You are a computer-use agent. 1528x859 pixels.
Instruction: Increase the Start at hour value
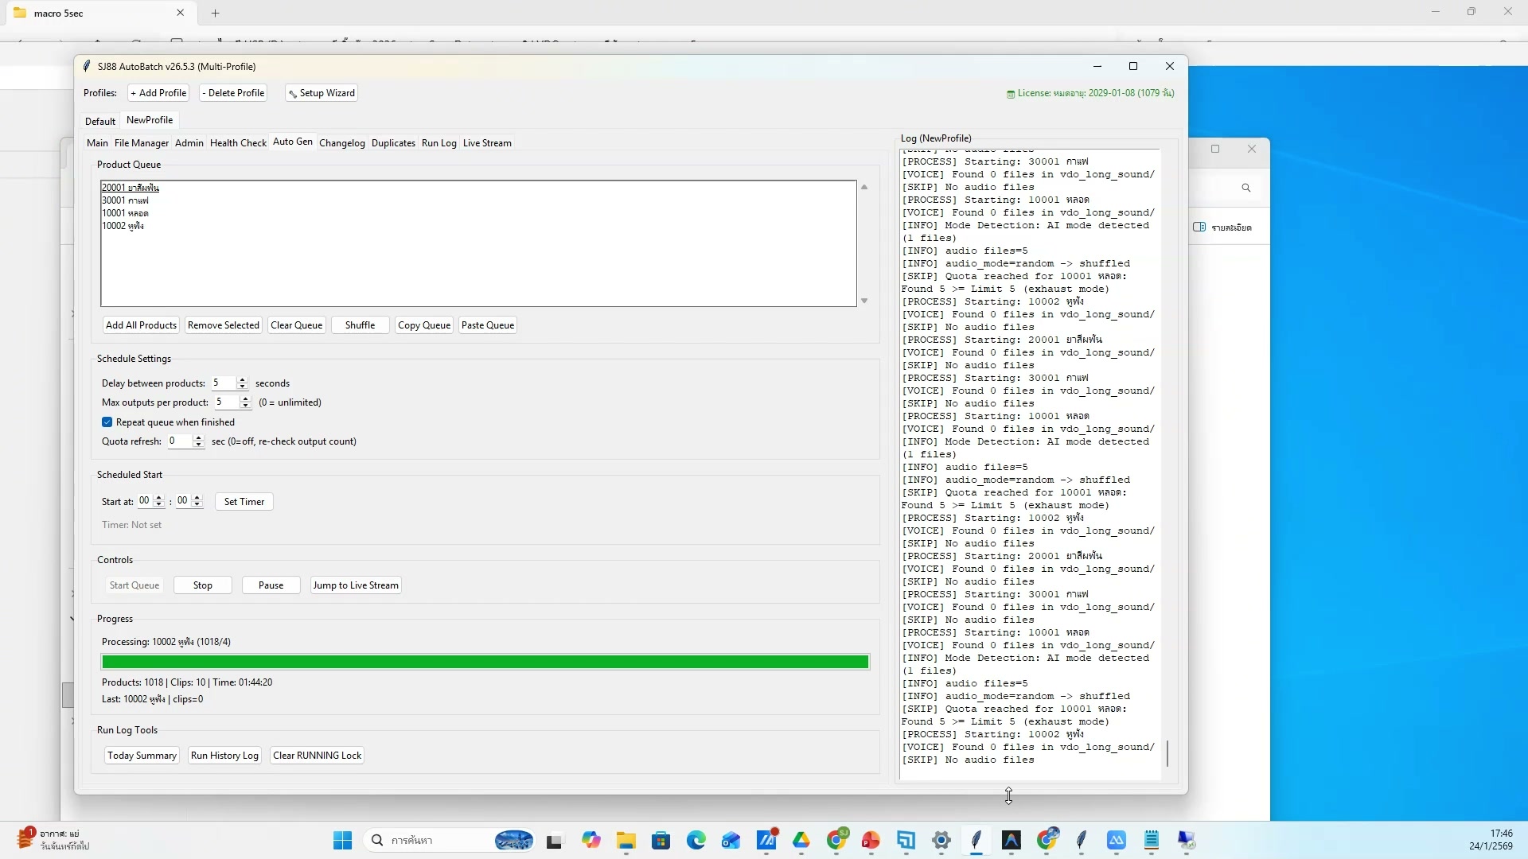[159, 498]
